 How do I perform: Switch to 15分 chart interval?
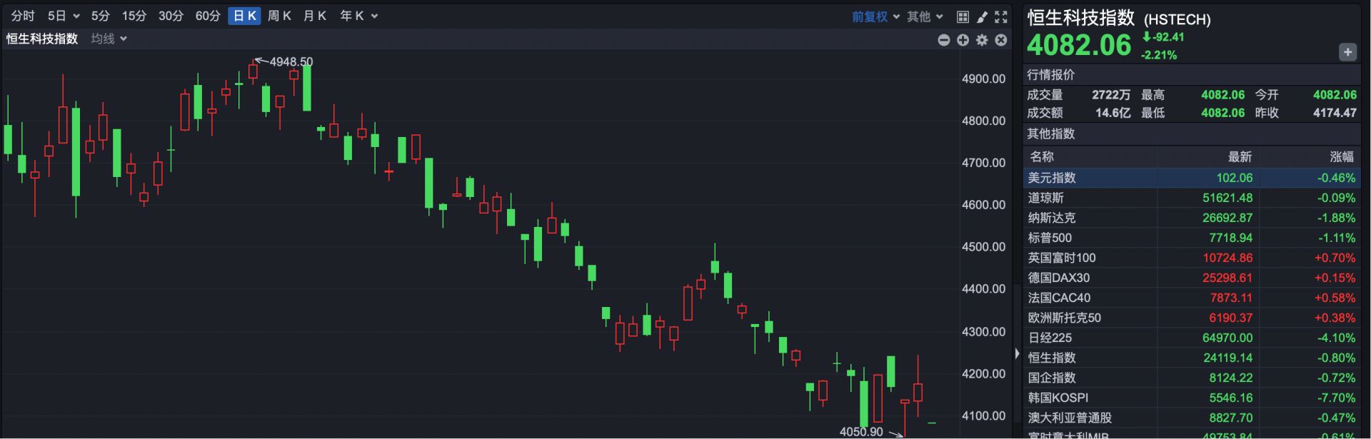click(134, 16)
